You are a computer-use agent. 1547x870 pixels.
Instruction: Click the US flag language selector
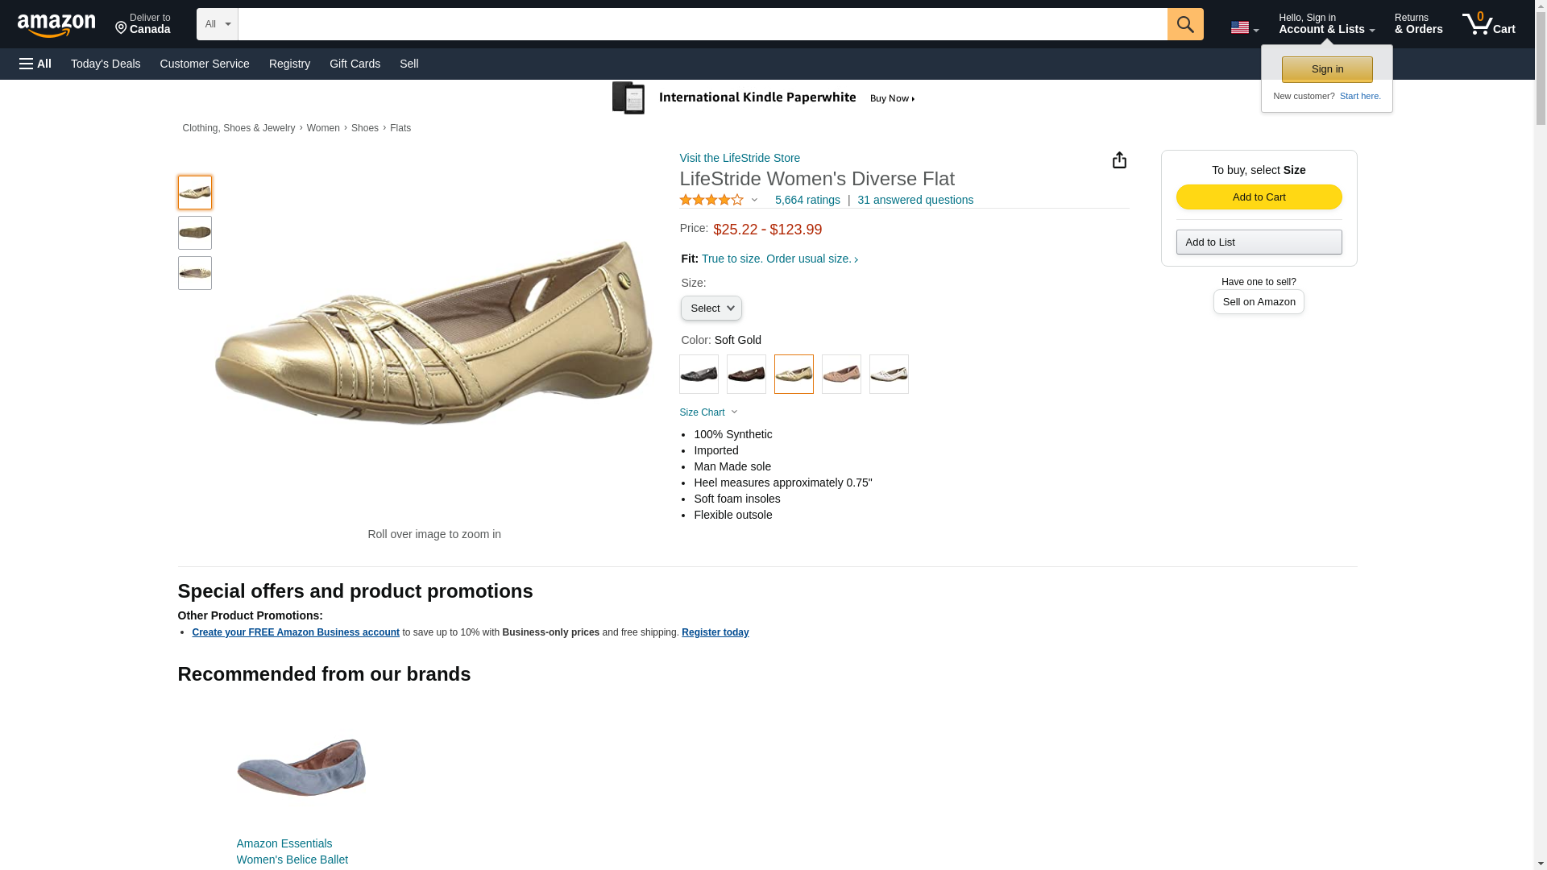coord(1243,27)
